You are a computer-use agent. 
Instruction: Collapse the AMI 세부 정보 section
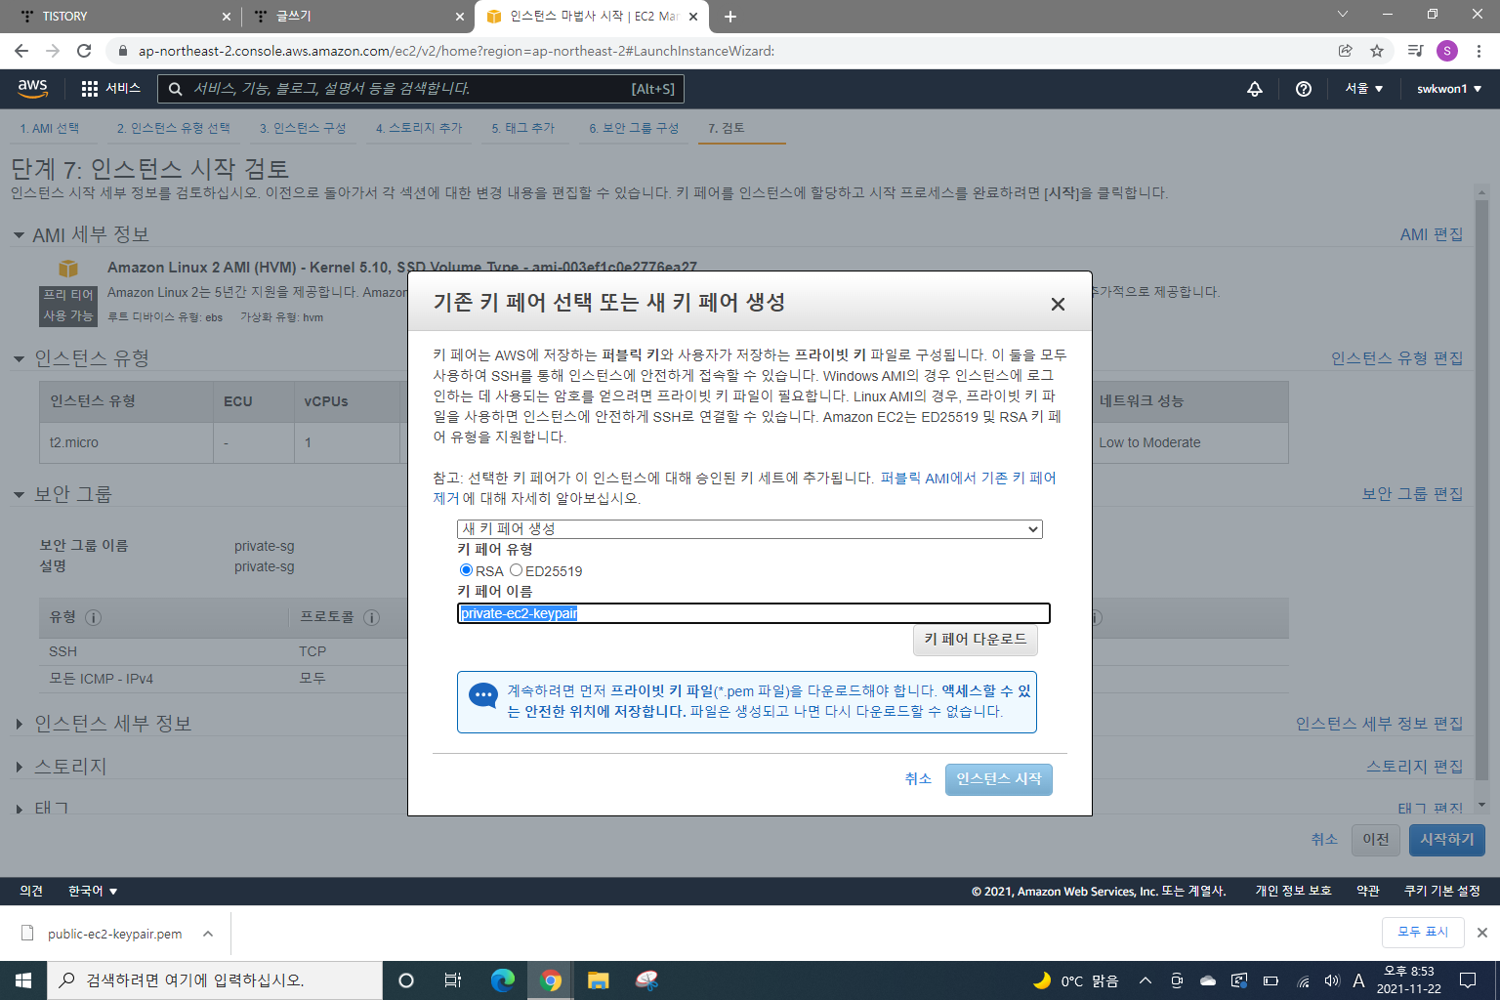(x=19, y=235)
